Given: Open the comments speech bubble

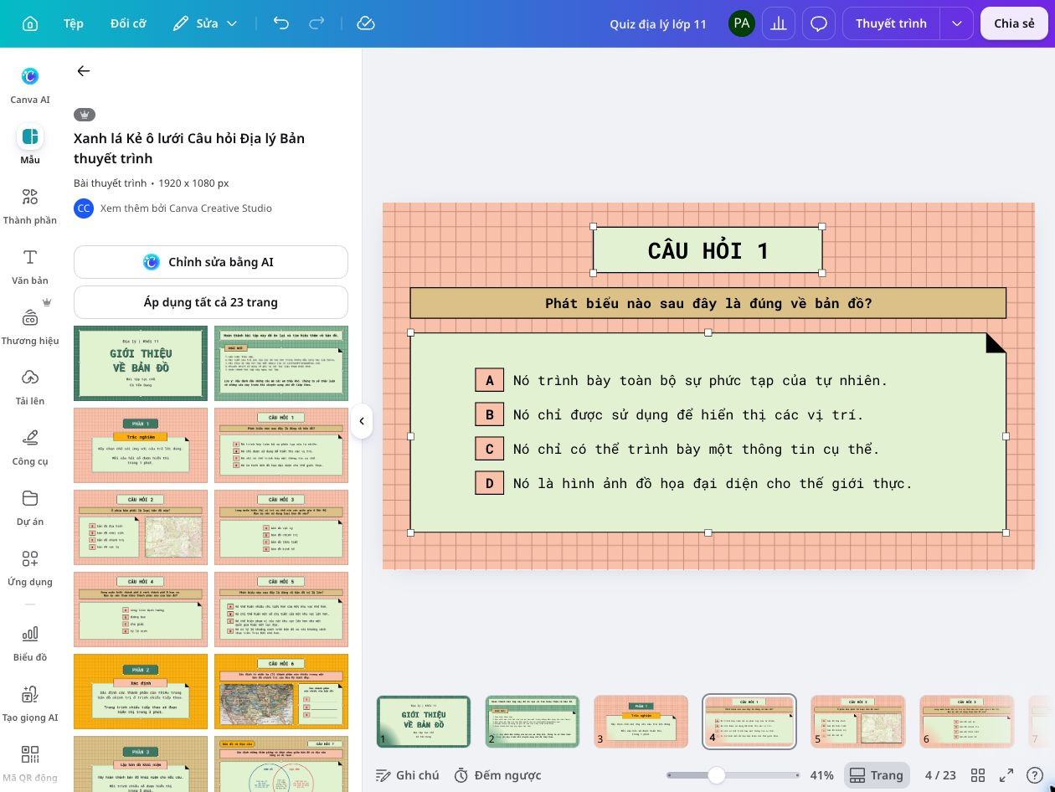Looking at the screenshot, I should 819,23.
